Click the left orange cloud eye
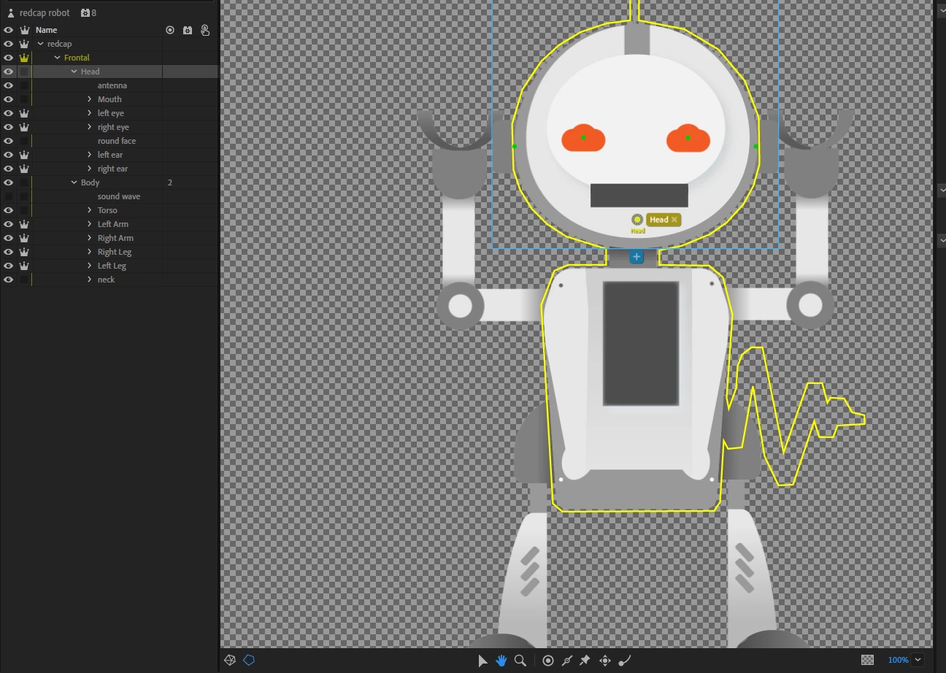 (583, 138)
